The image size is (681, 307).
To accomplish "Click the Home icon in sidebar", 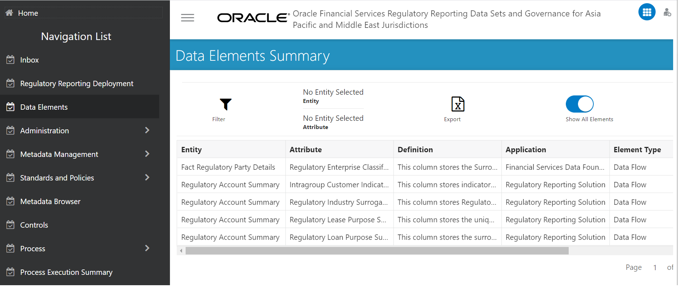I will 9,13.
